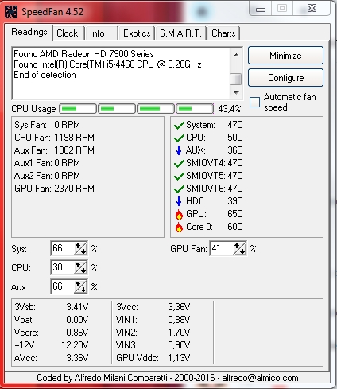Click the second CPU Usage bar
The image size is (337, 389).
click(x=117, y=109)
